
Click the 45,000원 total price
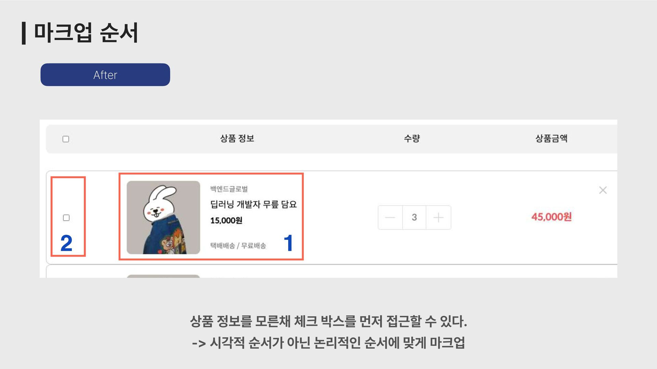(x=552, y=217)
